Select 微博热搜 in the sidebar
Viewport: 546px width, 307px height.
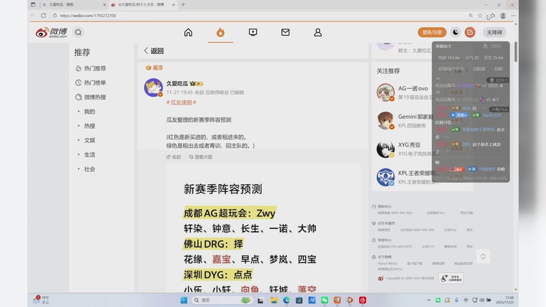(x=91, y=97)
